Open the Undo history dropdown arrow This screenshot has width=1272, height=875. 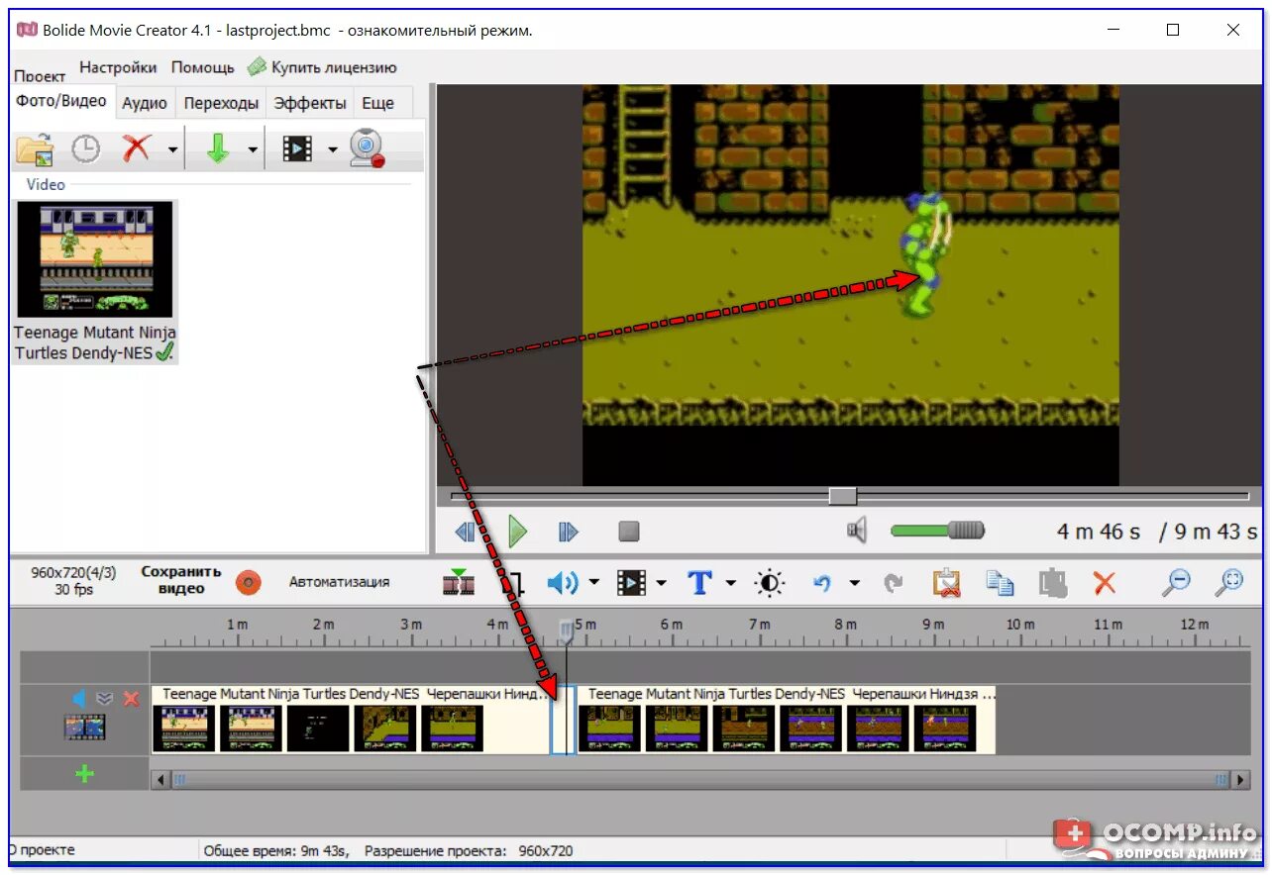854,583
